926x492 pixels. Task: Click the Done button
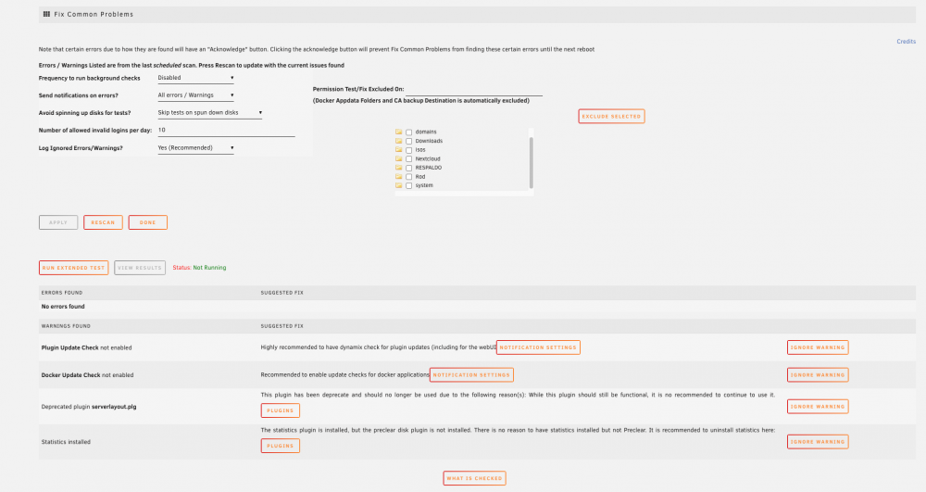pyautogui.click(x=147, y=222)
